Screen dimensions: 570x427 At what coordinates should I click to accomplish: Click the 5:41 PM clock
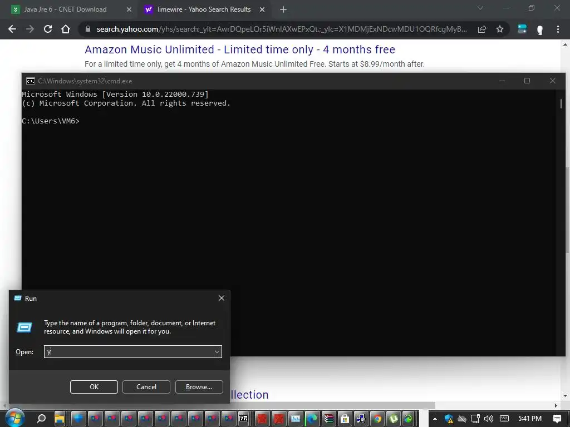[530, 419]
